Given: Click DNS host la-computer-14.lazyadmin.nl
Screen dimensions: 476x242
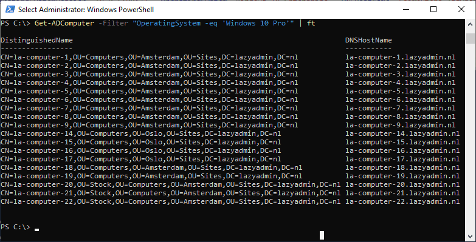Looking at the screenshot, I should pyautogui.click(x=402, y=133).
